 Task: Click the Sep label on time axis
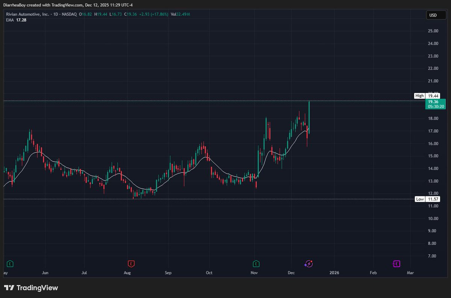click(x=168, y=273)
